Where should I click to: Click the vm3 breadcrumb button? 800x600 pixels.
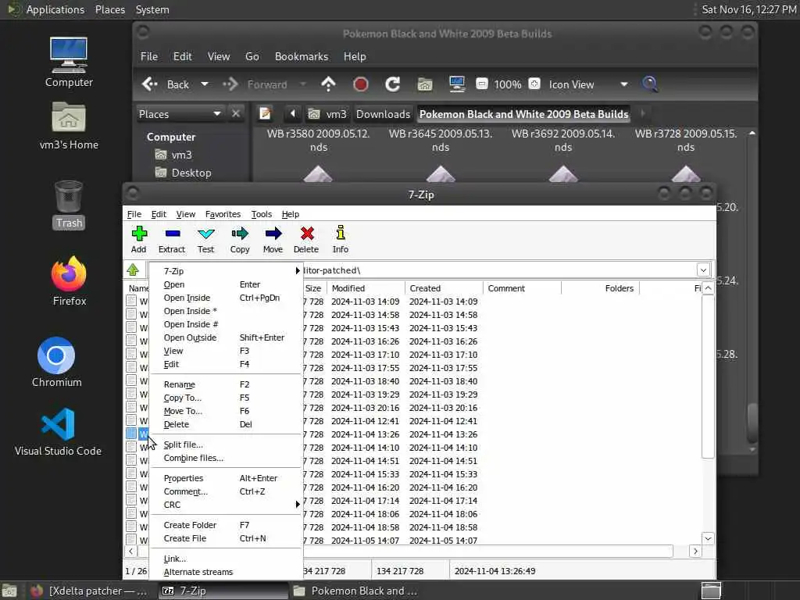(x=328, y=114)
